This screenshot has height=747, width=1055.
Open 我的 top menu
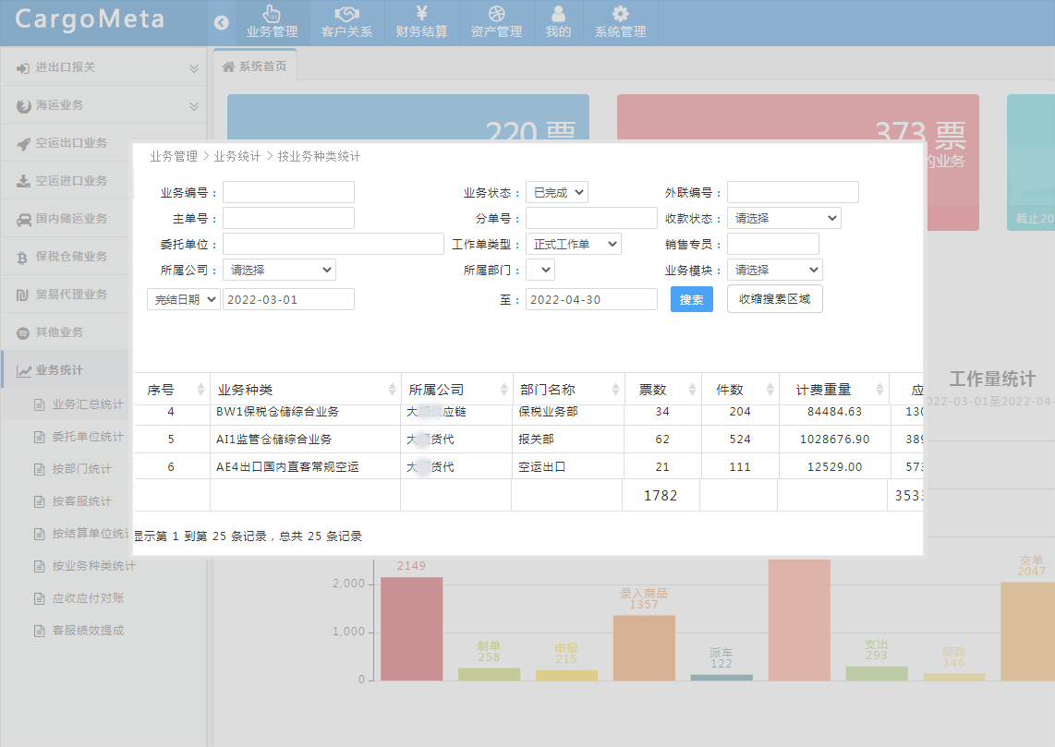coord(559,23)
